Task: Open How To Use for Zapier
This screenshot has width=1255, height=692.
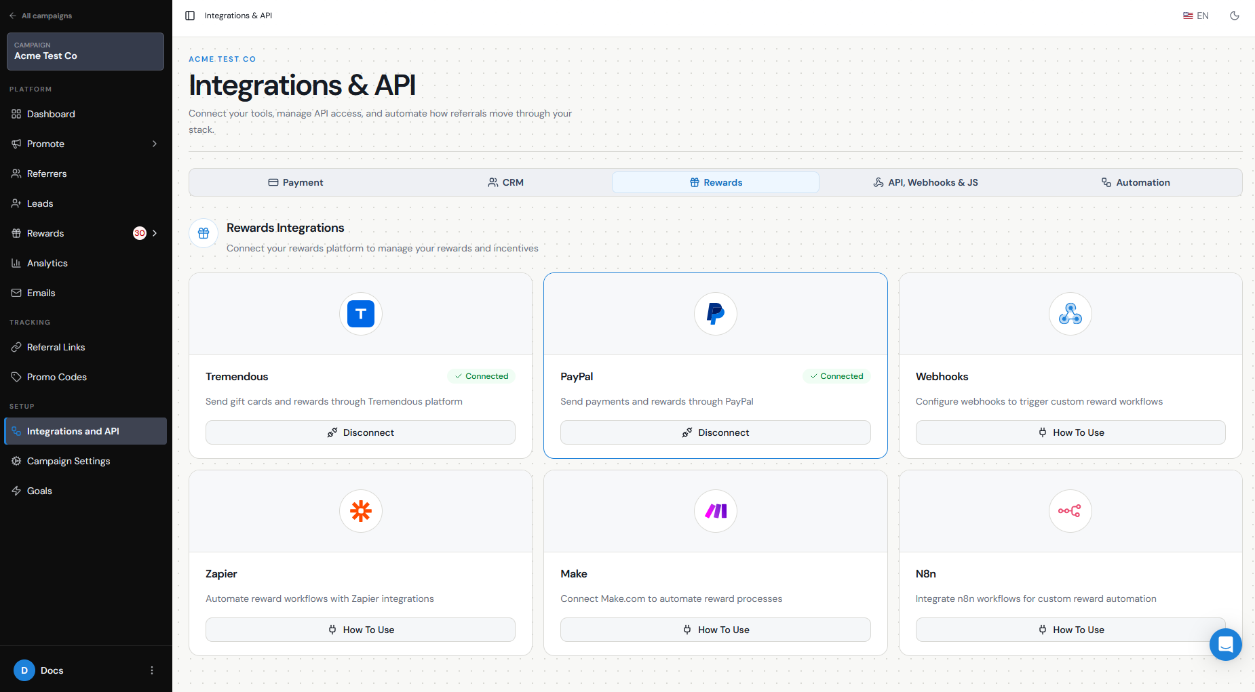Action: 360,630
